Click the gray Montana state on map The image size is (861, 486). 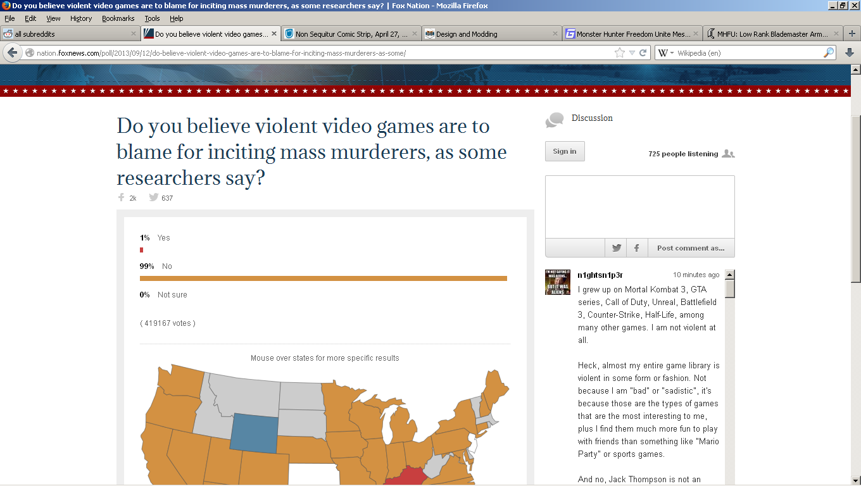click(244, 396)
